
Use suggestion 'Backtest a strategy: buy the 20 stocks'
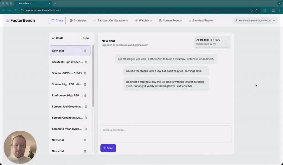point(166,84)
